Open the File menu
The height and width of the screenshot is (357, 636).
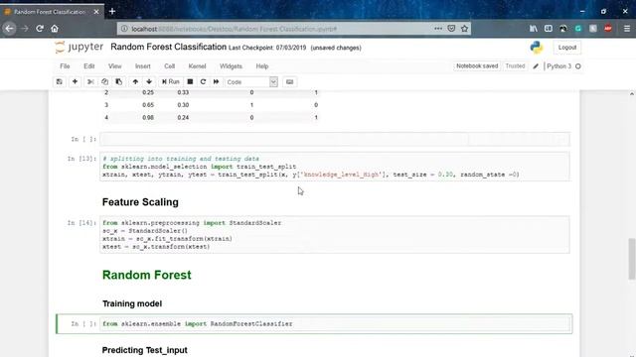pyautogui.click(x=65, y=66)
